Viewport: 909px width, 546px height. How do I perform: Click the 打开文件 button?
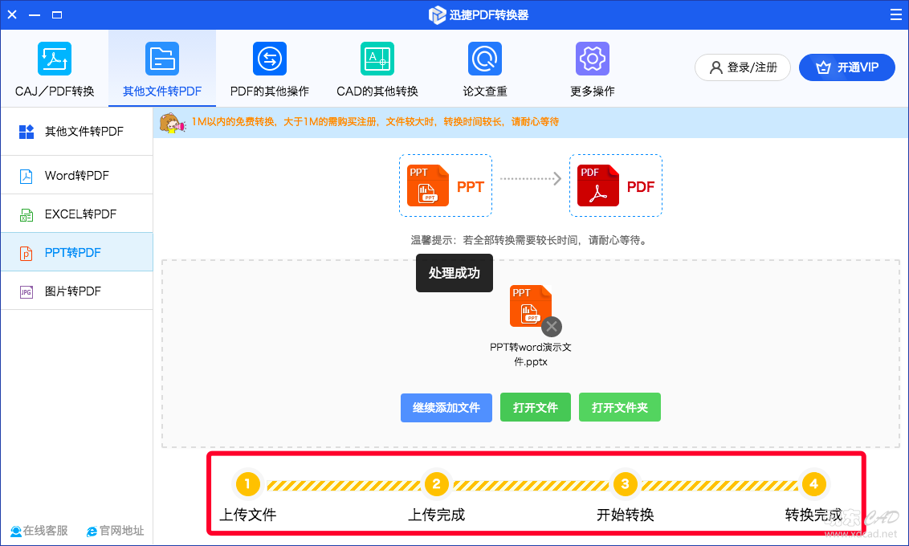pos(535,407)
